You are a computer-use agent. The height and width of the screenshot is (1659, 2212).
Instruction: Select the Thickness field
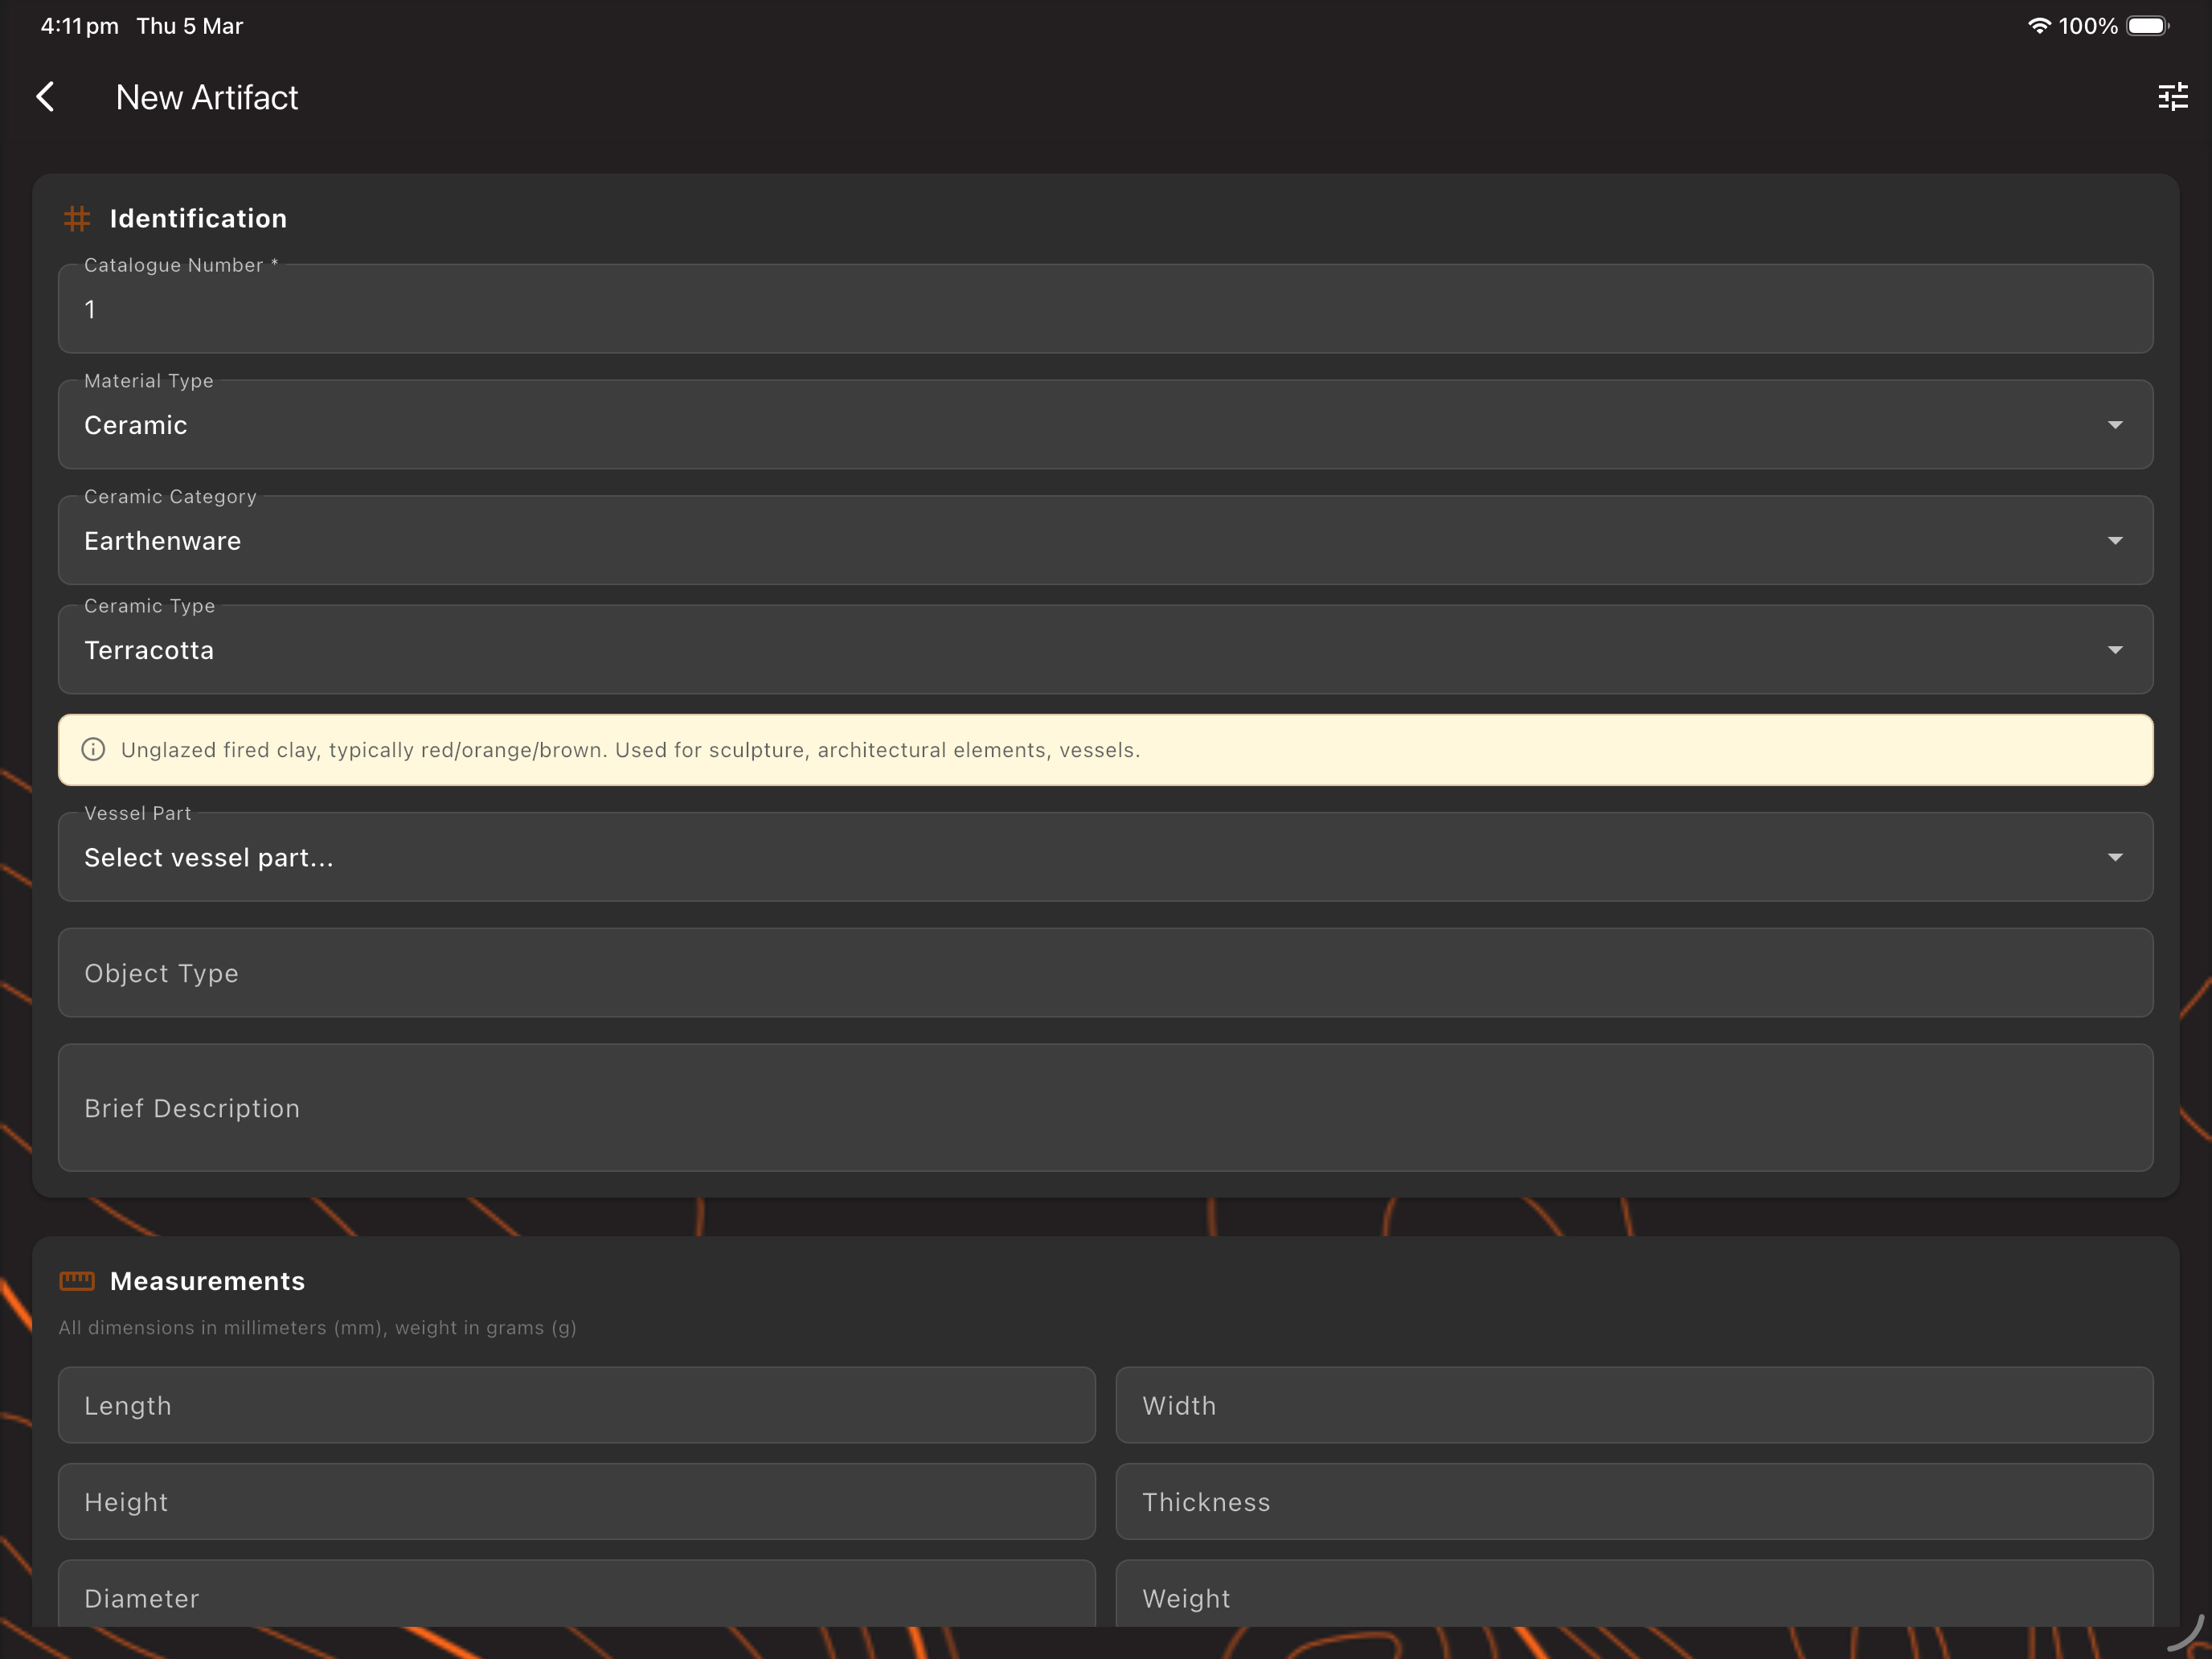(1634, 1502)
